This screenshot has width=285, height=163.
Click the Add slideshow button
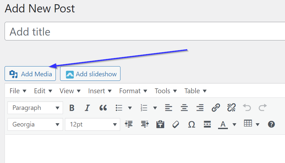click(x=90, y=74)
